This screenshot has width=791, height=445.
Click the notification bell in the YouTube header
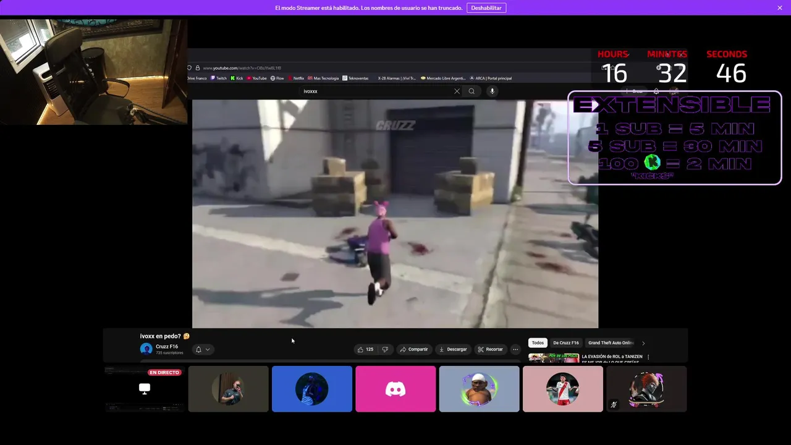tap(656, 91)
